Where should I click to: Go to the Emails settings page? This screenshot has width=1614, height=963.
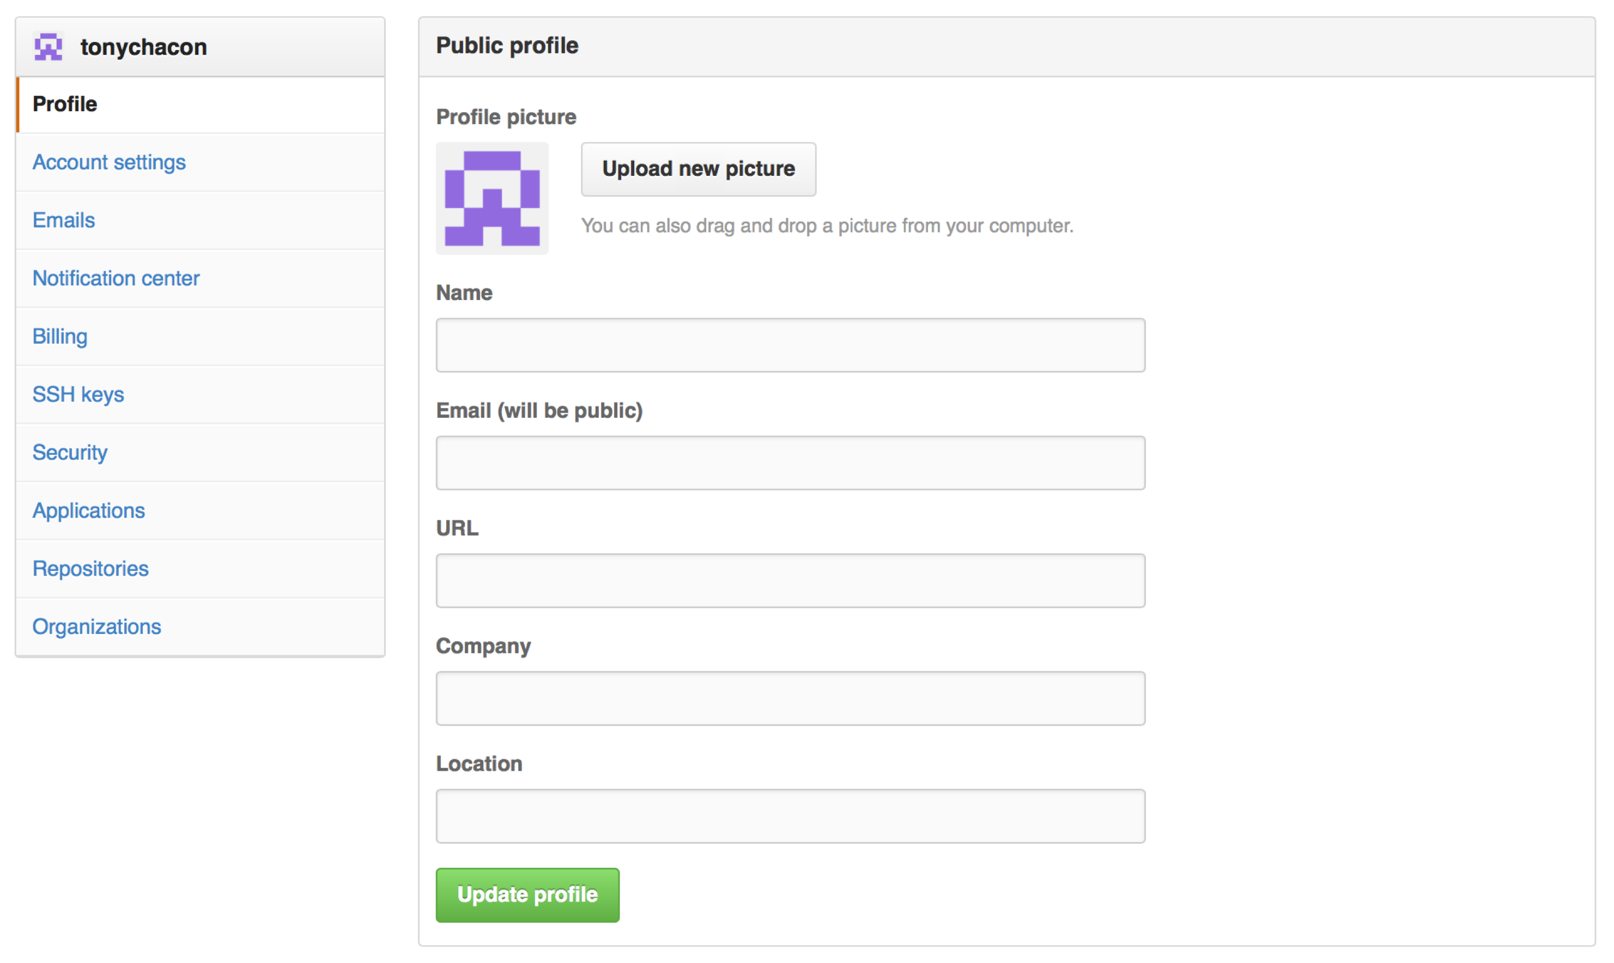(64, 221)
